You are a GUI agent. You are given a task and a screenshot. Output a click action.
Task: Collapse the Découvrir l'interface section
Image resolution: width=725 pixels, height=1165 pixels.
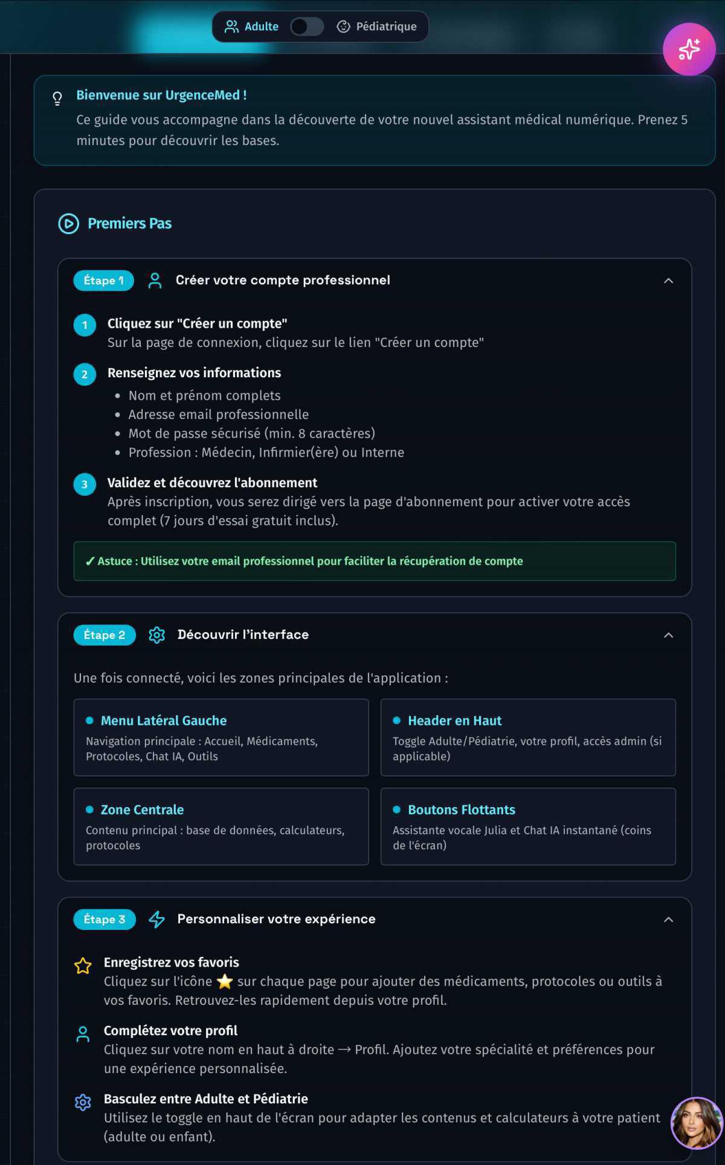coord(668,635)
